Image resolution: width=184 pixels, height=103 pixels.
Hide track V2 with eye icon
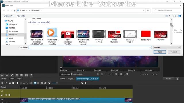pos(9,95)
